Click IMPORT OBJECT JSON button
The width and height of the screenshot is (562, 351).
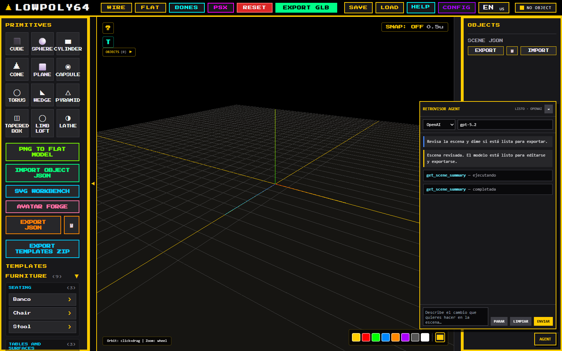pyautogui.click(x=43, y=173)
